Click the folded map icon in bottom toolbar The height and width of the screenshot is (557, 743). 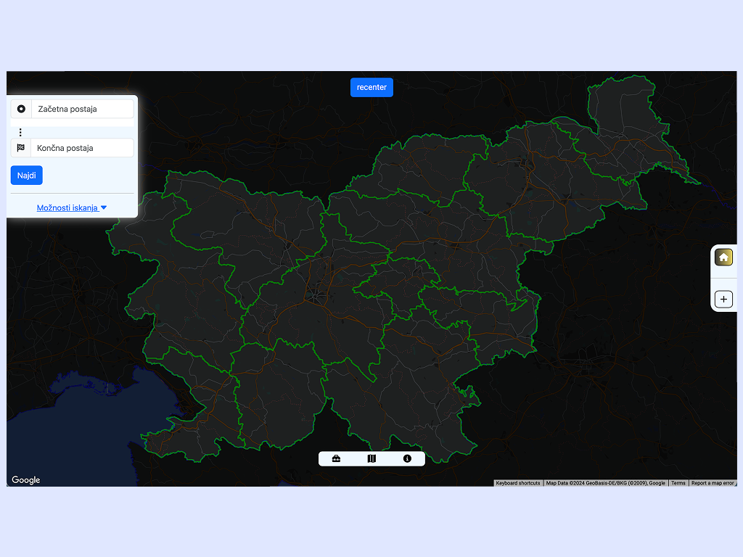371,458
